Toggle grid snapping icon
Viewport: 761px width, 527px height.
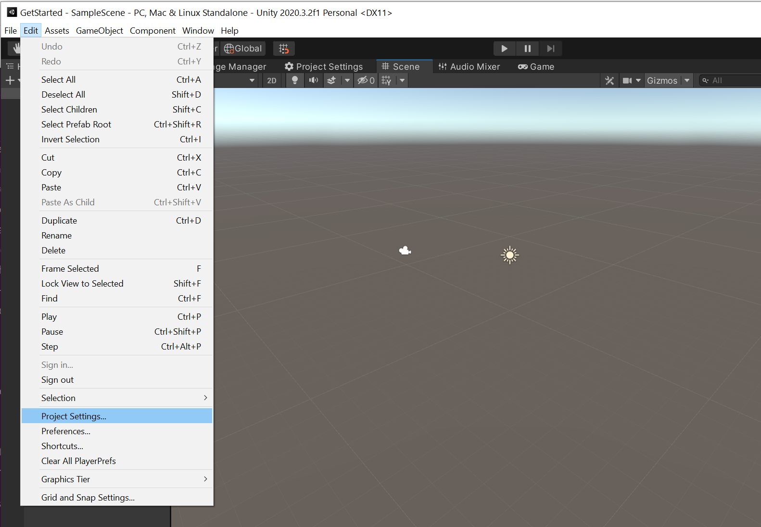pos(284,49)
